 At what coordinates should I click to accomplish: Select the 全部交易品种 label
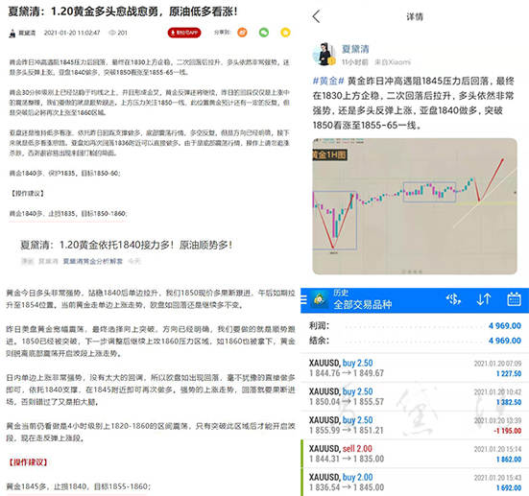click(362, 305)
